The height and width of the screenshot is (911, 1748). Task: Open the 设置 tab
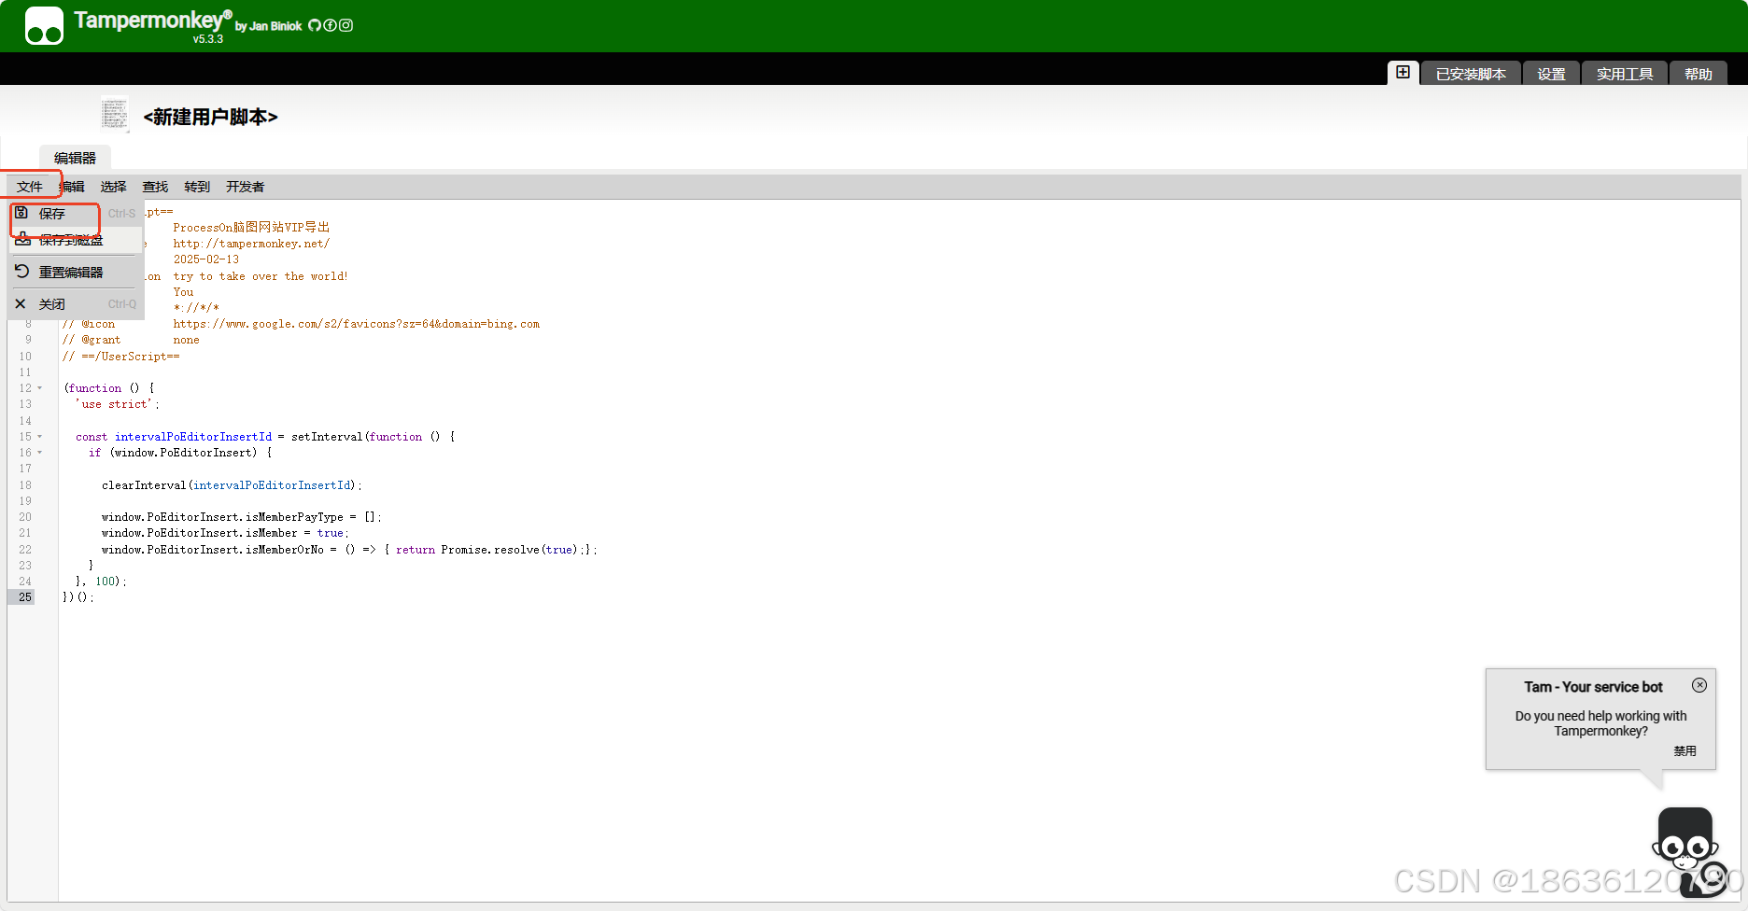pos(1551,74)
